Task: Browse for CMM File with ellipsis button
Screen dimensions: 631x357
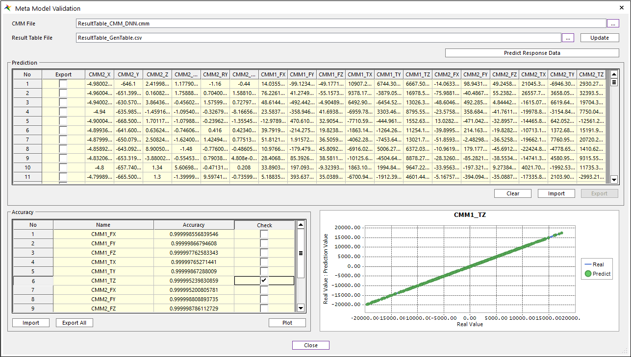Action: click(x=613, y=24)
